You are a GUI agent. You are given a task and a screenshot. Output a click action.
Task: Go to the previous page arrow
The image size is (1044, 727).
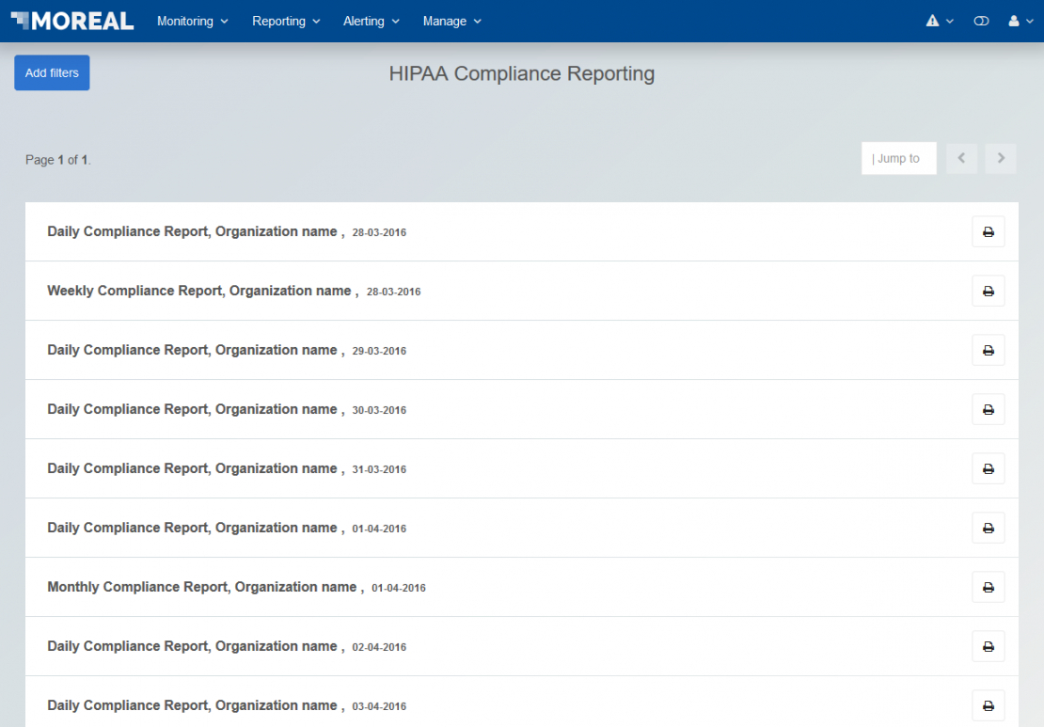[x=961, y=158]
